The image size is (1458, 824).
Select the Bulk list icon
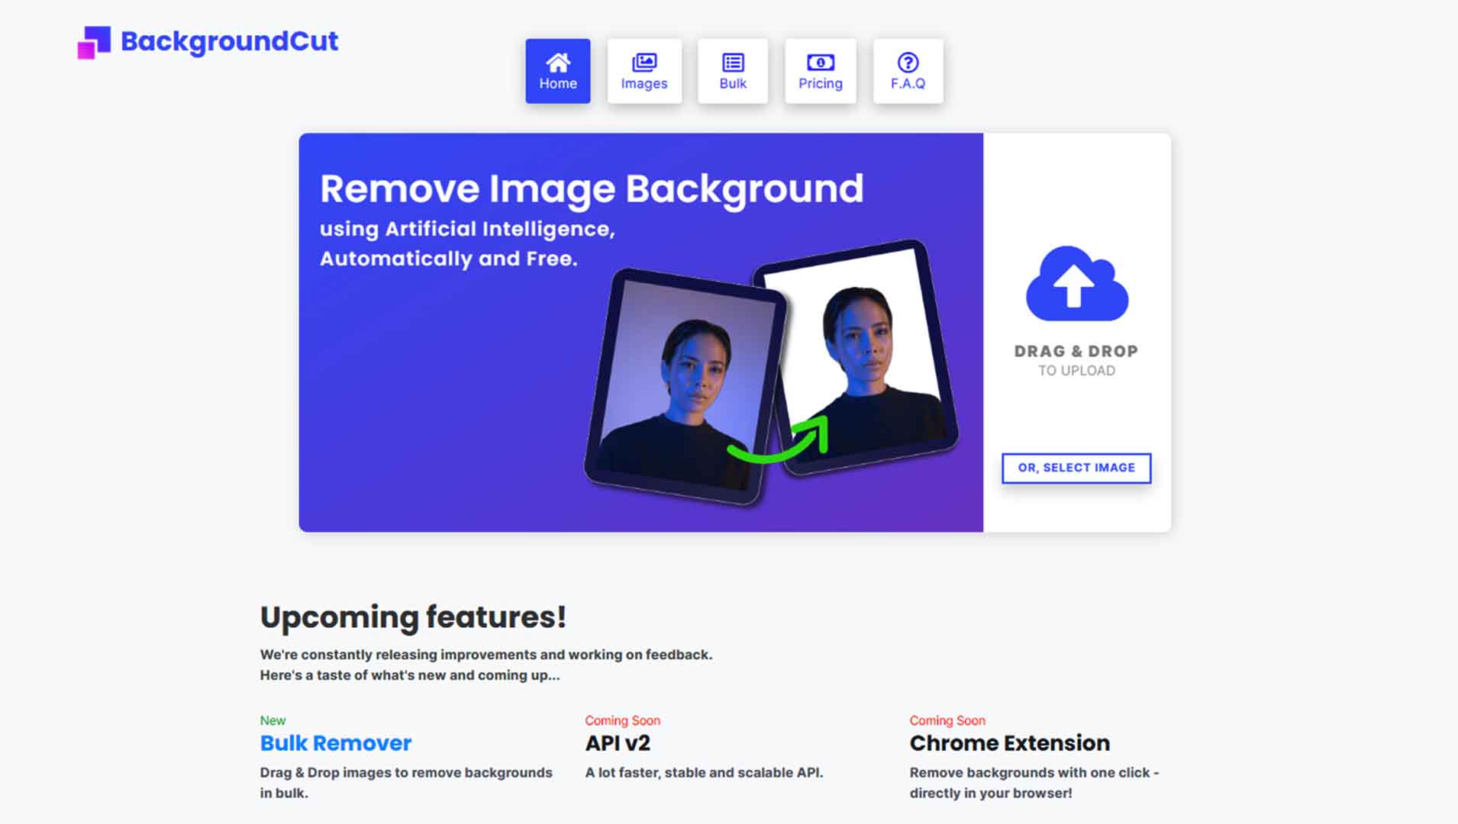tap(732, 63)
